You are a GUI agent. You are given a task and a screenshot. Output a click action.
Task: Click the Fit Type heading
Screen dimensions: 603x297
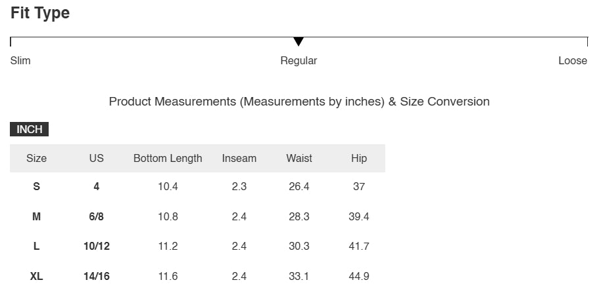[40, 13]
